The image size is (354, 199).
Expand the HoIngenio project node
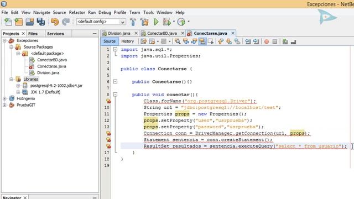(4, 98)
